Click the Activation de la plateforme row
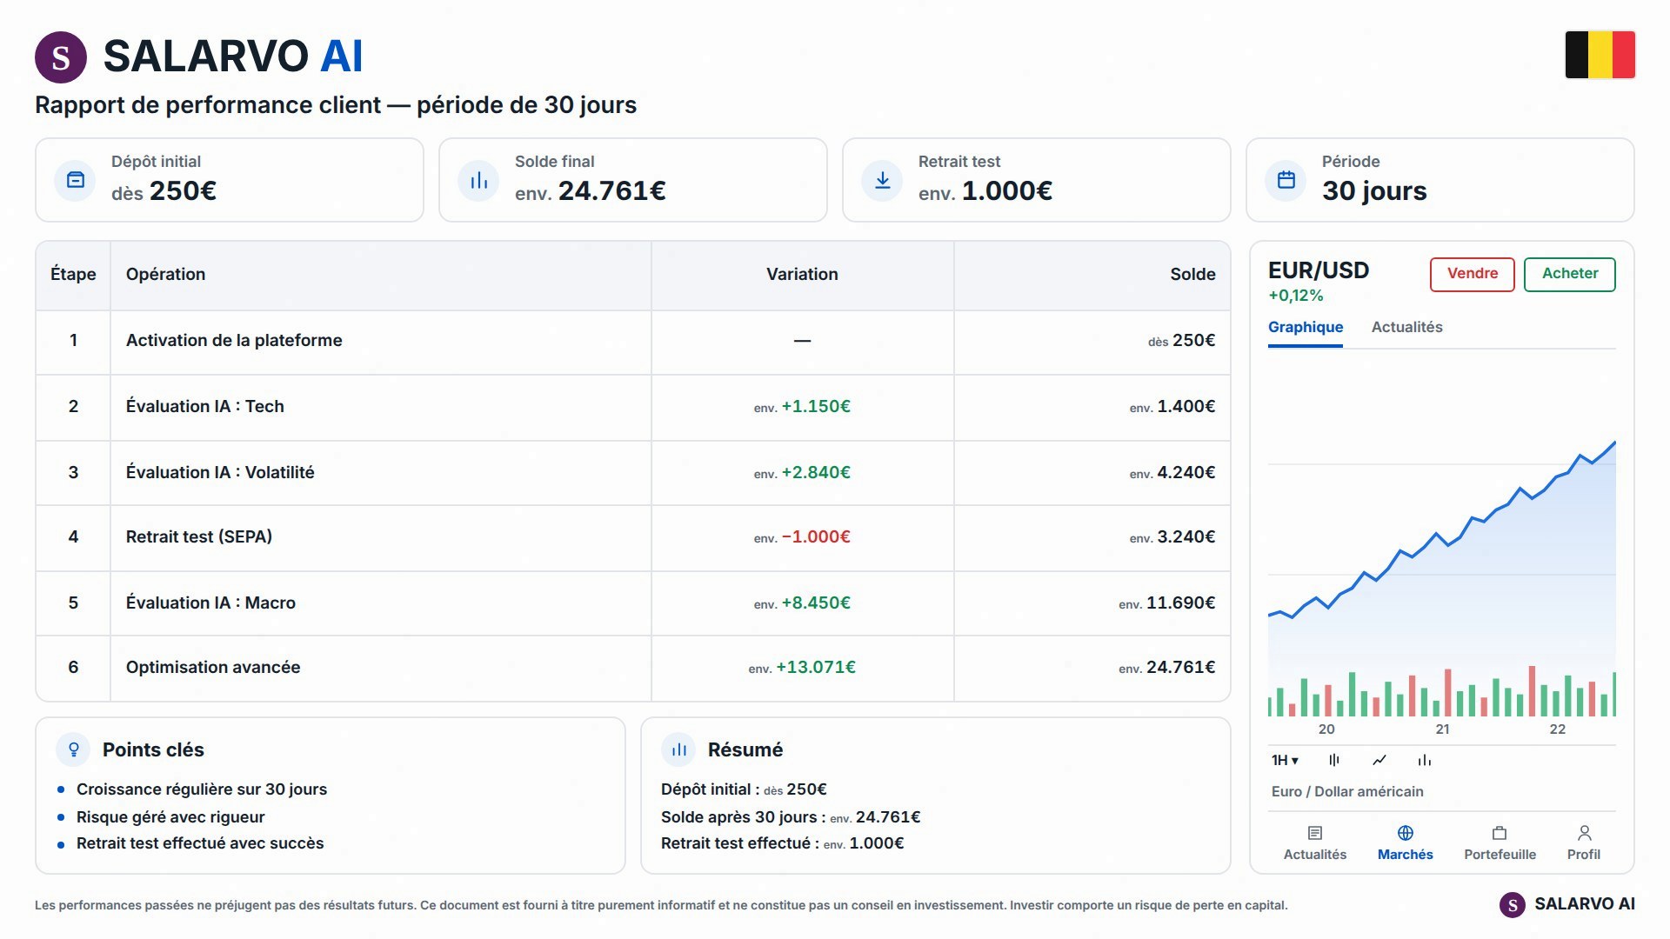 tap(633, 342)
